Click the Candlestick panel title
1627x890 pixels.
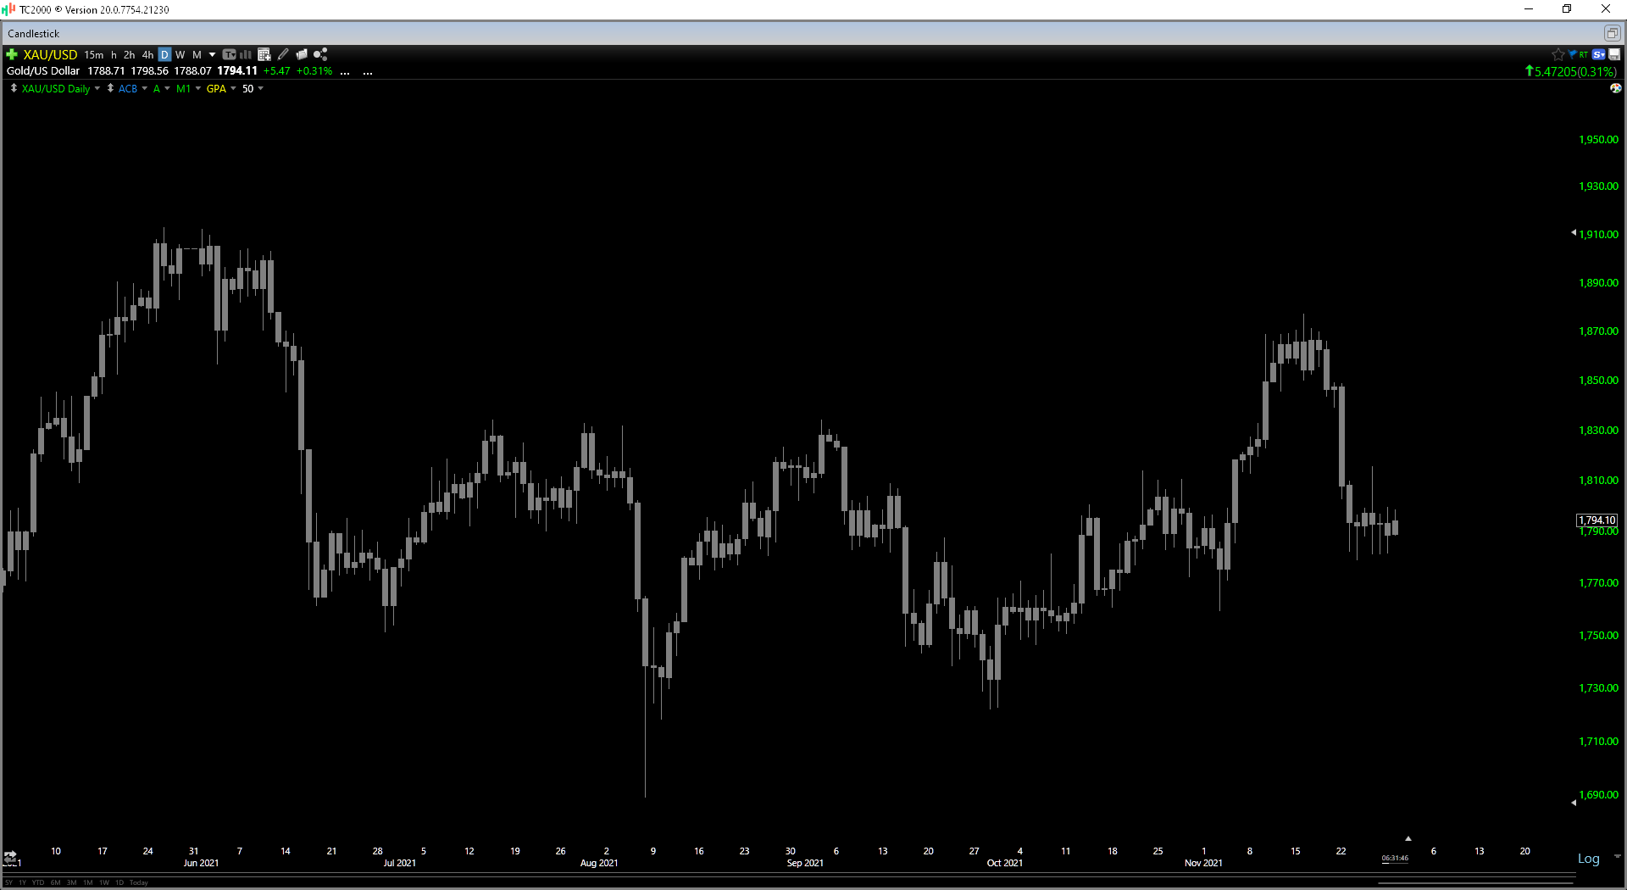34,33
